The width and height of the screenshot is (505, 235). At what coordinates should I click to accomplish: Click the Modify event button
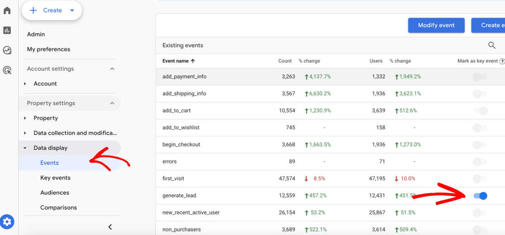[436, 25]
